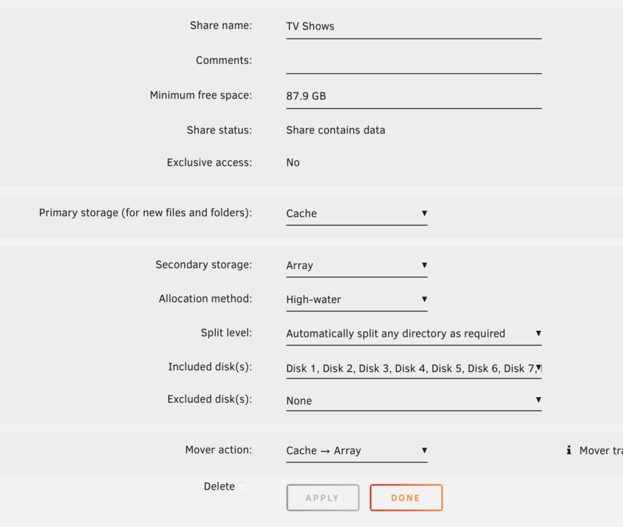Click the empty Comments input field
The height and width of the screenshot is (527, 623).
coord(413,61)
